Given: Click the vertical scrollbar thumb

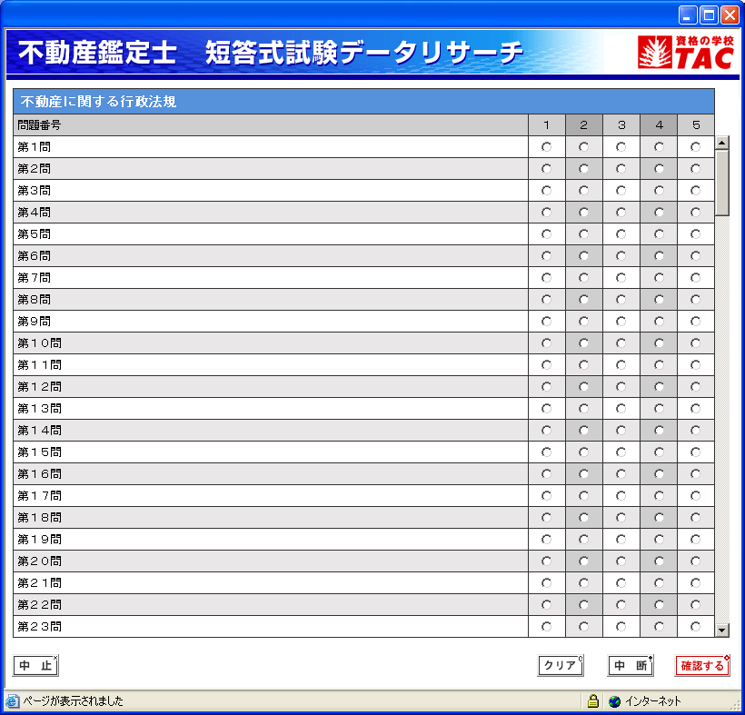Looking at the screenshot, I should pos(722,182).
